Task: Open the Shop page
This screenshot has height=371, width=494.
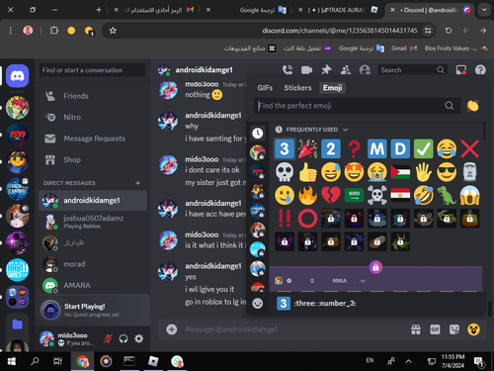Action: 92,160
